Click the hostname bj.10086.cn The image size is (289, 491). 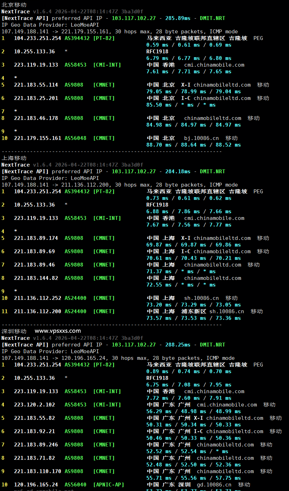click(x=201, y=138)
